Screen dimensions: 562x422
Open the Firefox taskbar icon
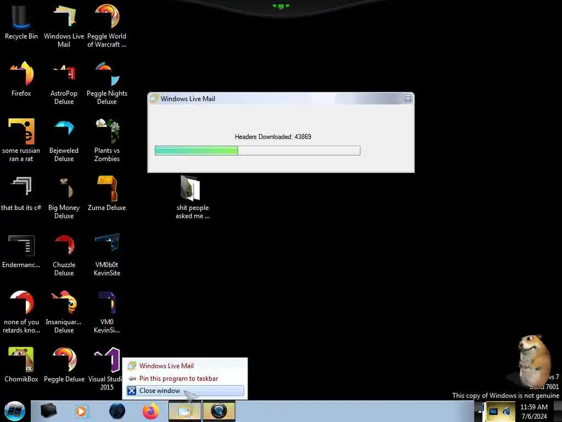click(x=151, y=411)
